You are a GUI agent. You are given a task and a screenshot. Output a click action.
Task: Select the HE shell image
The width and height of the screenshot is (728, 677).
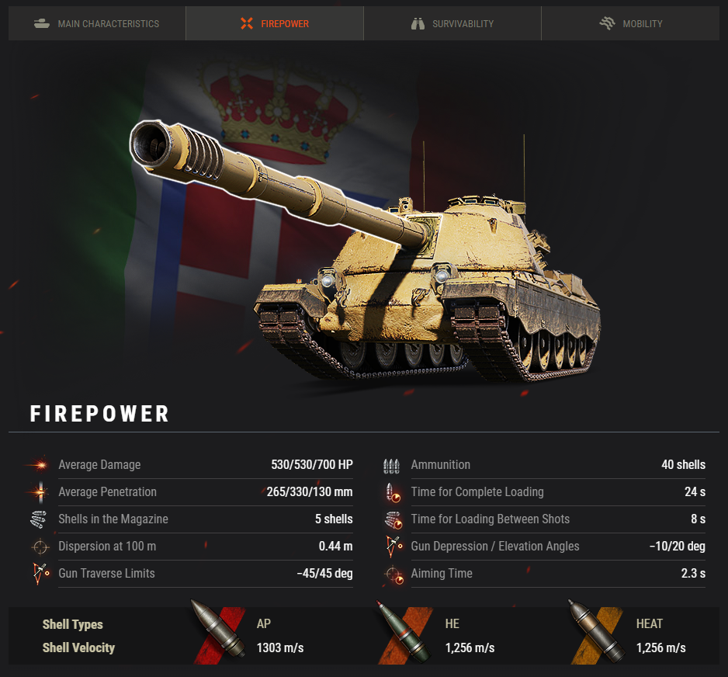point(404,631)
